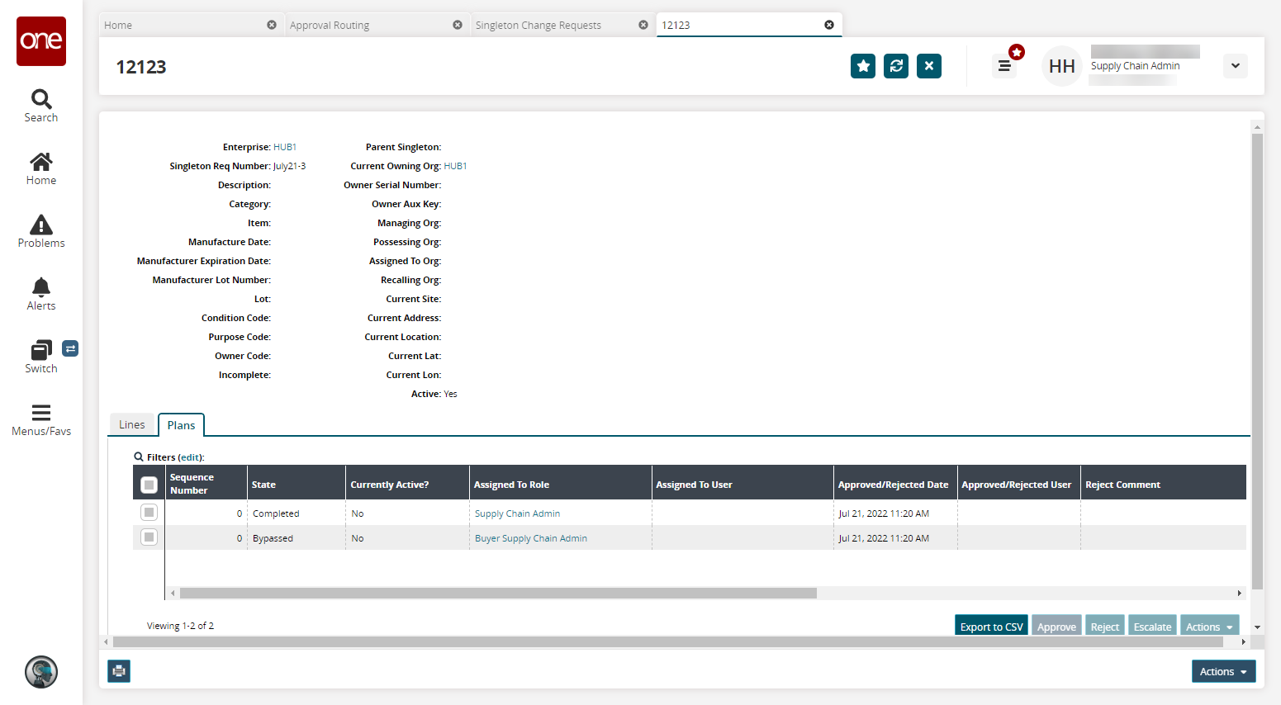Open the bottom-right Actions dropdown

click(1223, 671)
